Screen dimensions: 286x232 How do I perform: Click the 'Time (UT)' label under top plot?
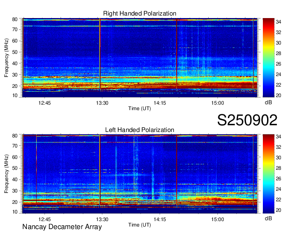click(x=140, y=108)
